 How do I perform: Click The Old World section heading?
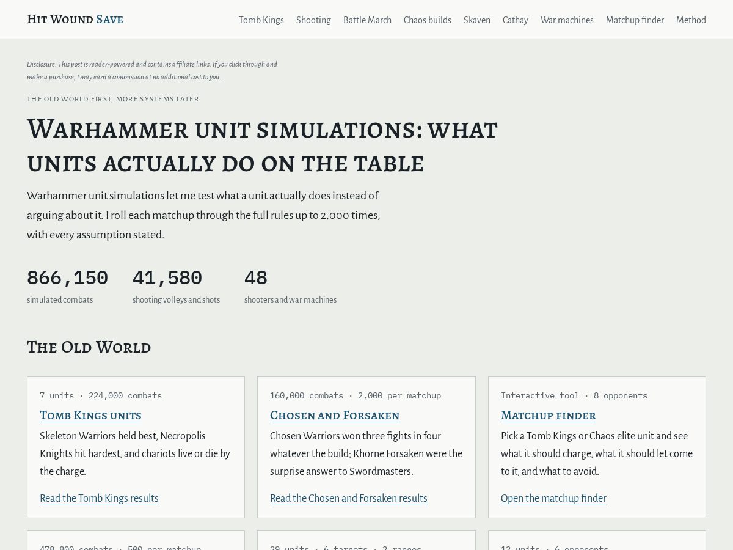[x=89, y=347]
